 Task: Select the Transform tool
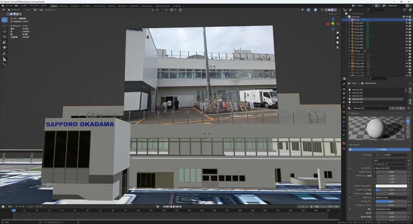5,48
